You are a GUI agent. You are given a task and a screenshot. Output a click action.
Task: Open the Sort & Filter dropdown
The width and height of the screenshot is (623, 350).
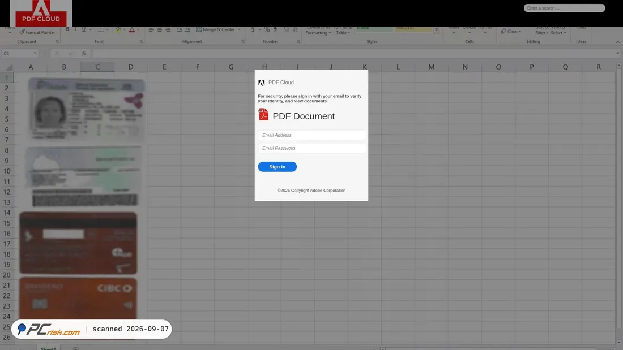point(541,31)
